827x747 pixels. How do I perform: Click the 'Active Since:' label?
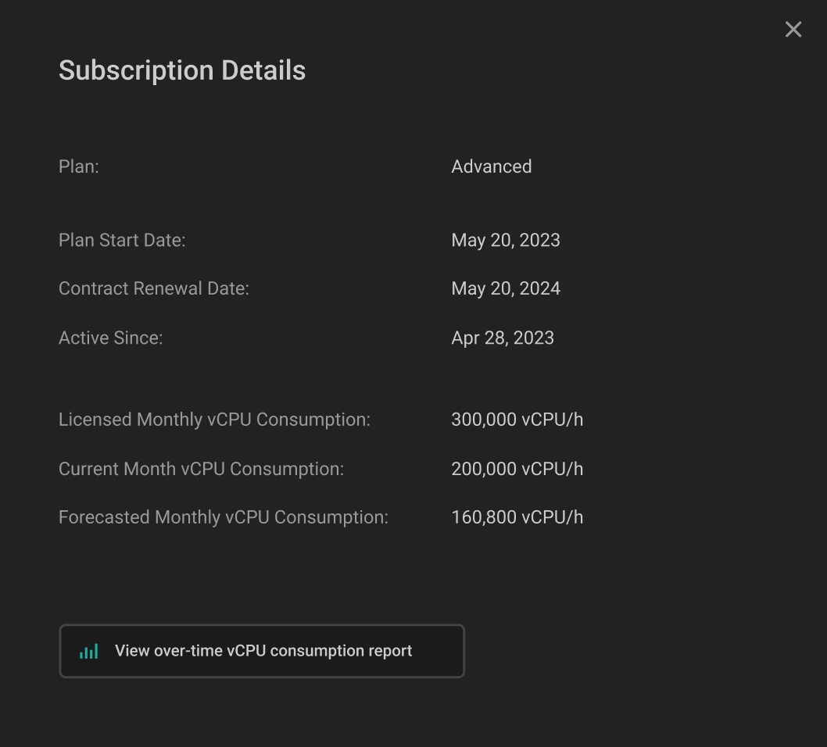111,338
